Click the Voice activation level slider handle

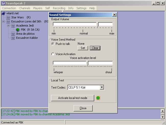click(x=87, y=63)
